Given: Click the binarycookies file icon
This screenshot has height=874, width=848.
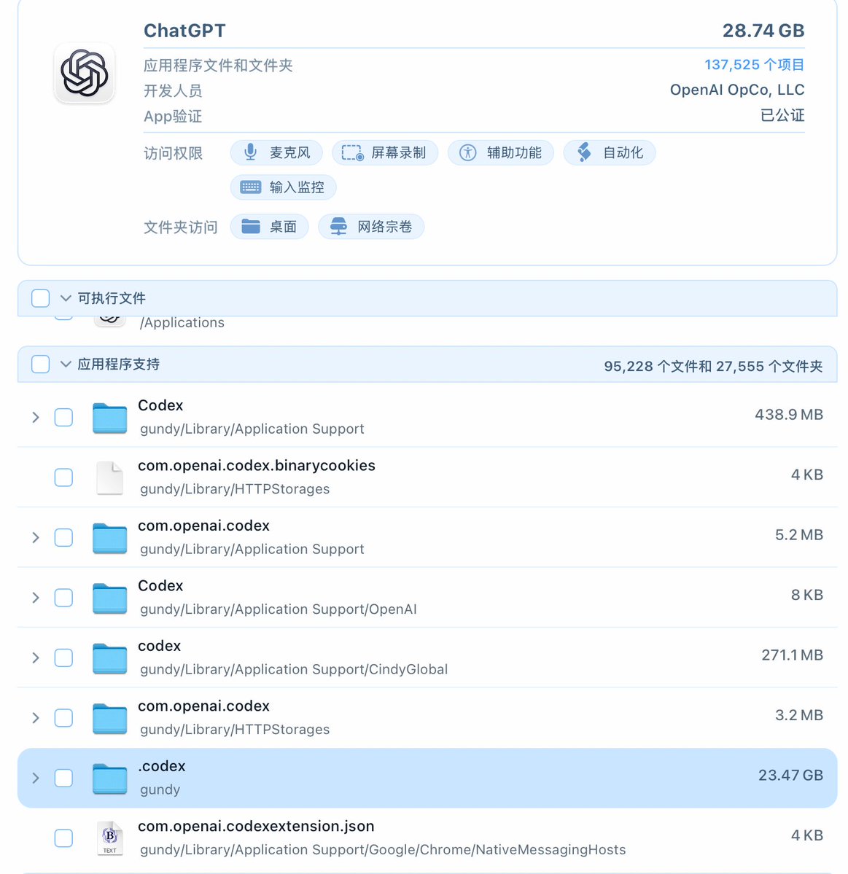Looking at the screenshot, I should coord(110,477).
